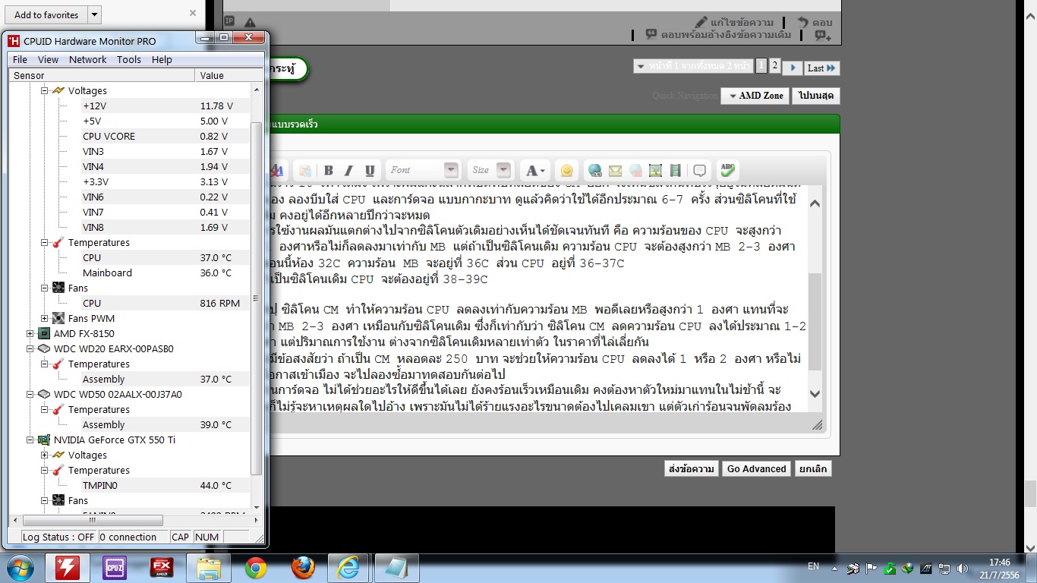
Task: Click the HWMonitor PRO taskbar icon
Action: pyautogui.click(x=68, y=567)
